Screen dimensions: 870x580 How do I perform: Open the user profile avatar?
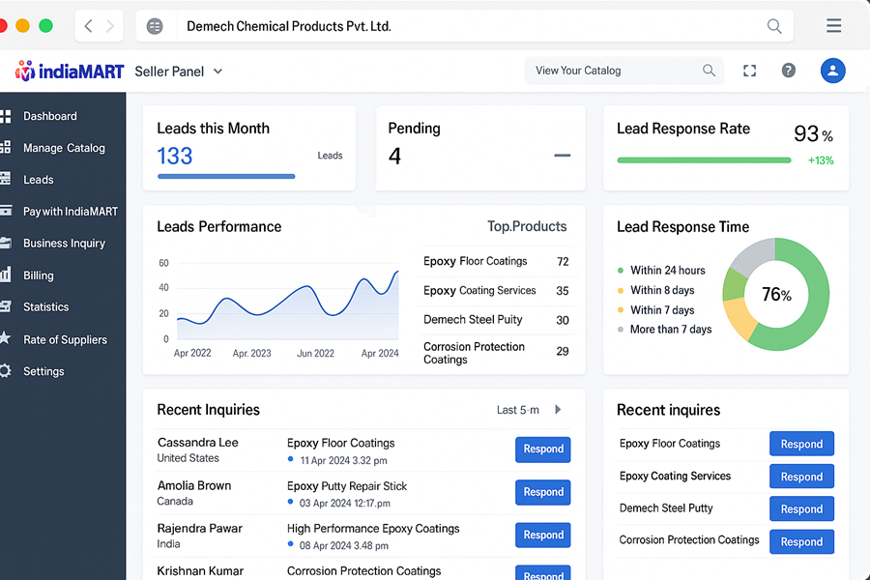point(833,71)
